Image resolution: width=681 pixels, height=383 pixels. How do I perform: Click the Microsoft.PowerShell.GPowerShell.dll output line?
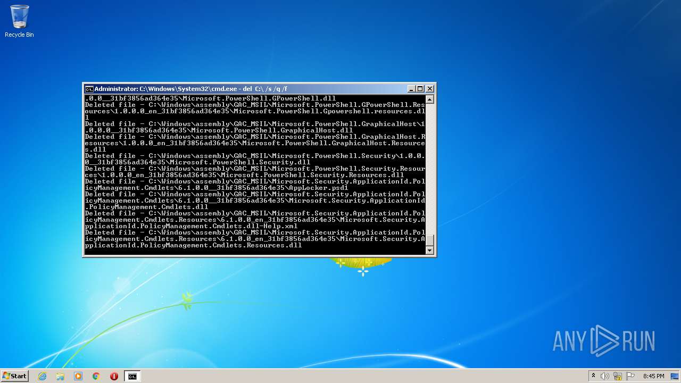click(x=211, y=98)
